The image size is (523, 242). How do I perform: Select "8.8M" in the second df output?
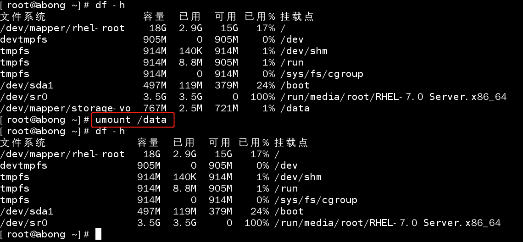pyautogui.click(x=184, y=189)
